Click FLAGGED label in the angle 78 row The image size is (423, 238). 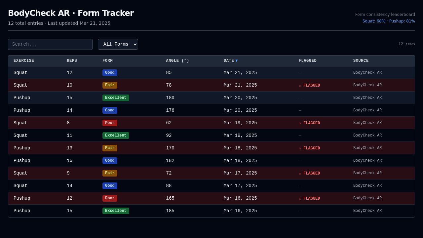tap(312, 85)
